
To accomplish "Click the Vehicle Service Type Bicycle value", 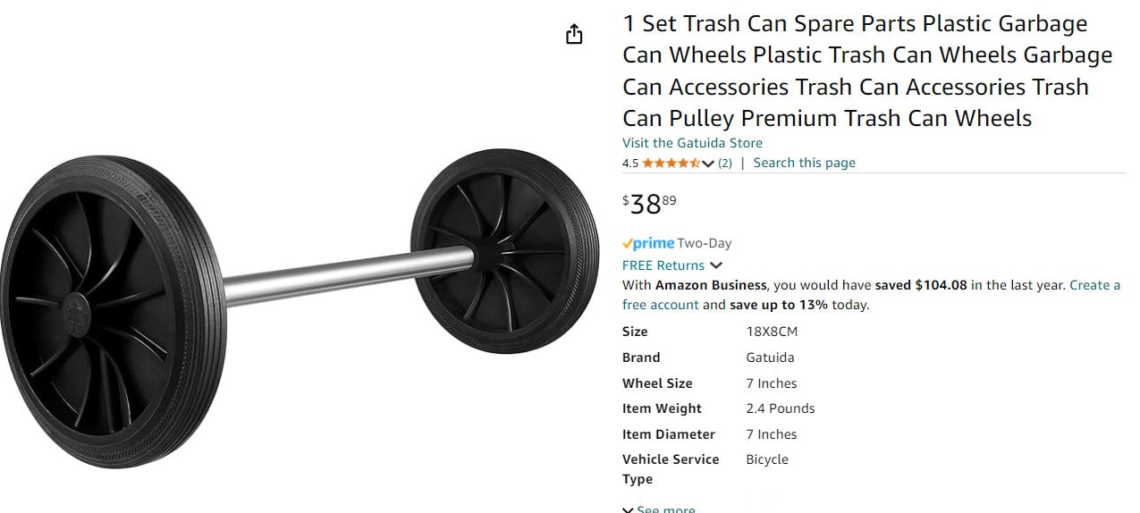I will (767, 459).
